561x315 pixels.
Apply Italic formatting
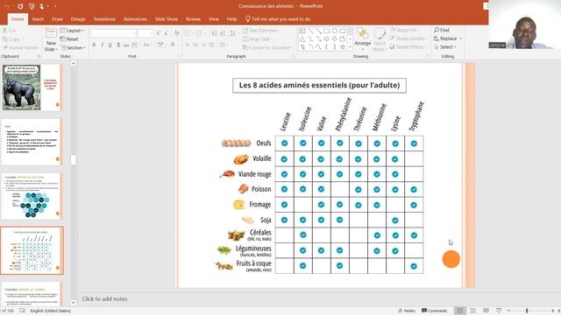[102, 45]
